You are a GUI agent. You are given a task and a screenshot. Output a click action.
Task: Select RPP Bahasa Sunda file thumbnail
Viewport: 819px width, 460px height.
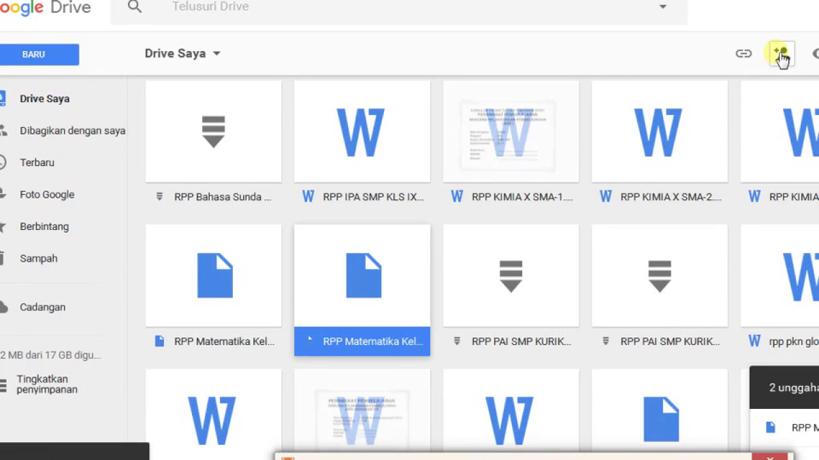(214, 132)
